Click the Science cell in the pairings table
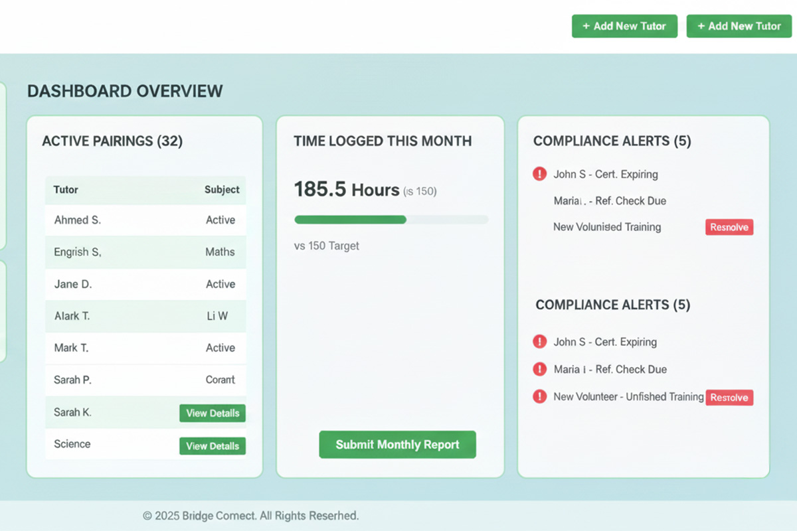Screen dimensions: 797x531 72,444
